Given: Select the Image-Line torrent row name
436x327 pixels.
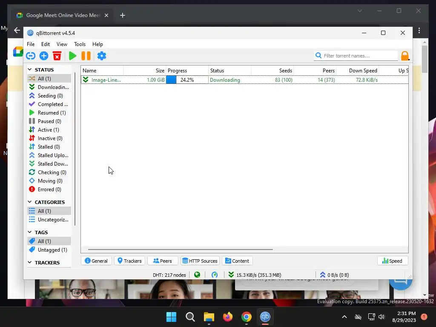Looking at the screenshot, I should (x=106, y=80).
